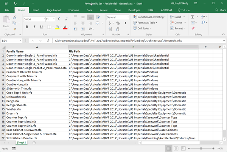Image resolution: width=227 pixels, height=152 pixels.
Task: Decrease font size with the small A
Action: point(66,19)
